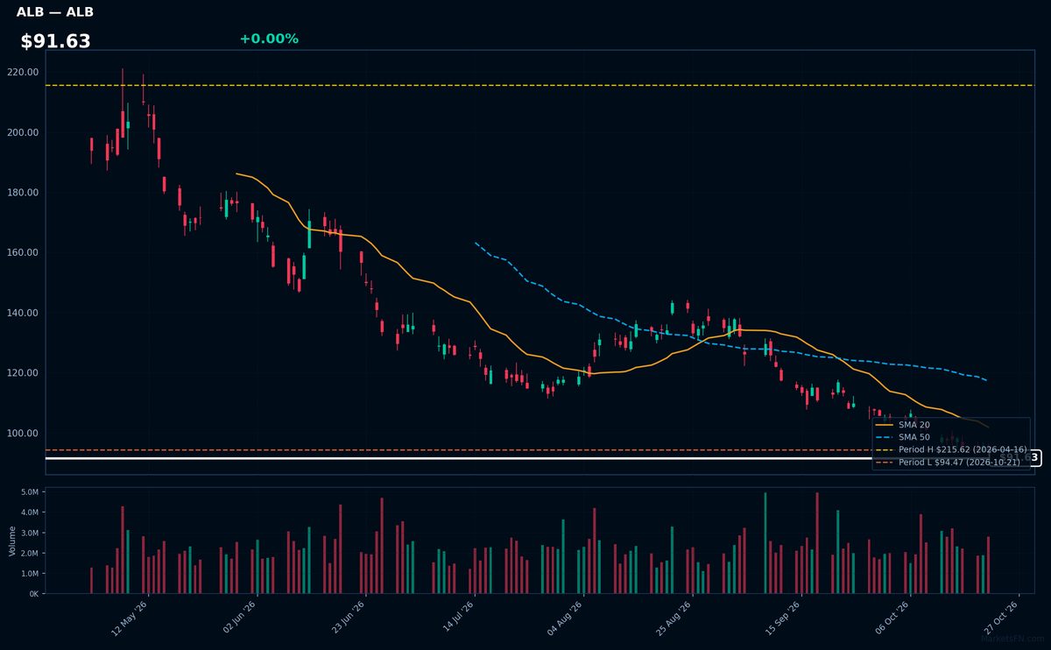Click the 5.0M volume axis label
1051x650 pixels.
coord(30,492)
